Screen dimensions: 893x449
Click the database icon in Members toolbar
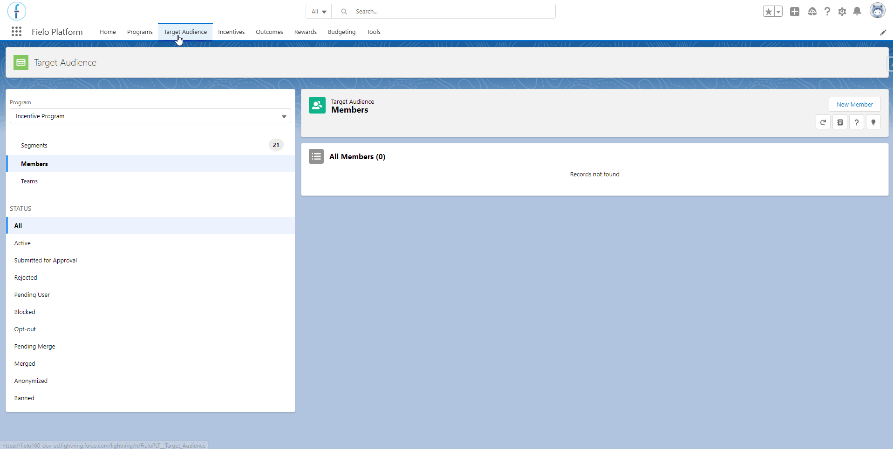[x=840, y=122]
